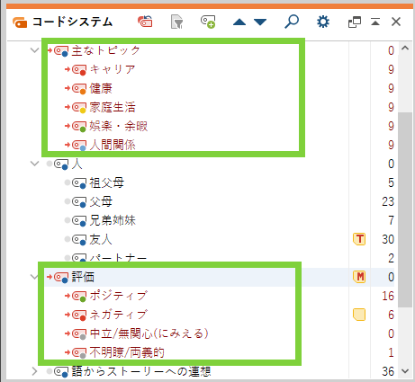Click the reset activations toolbar icon
Image resolution: width=415 pixels, height=382 pixels.
145,22
